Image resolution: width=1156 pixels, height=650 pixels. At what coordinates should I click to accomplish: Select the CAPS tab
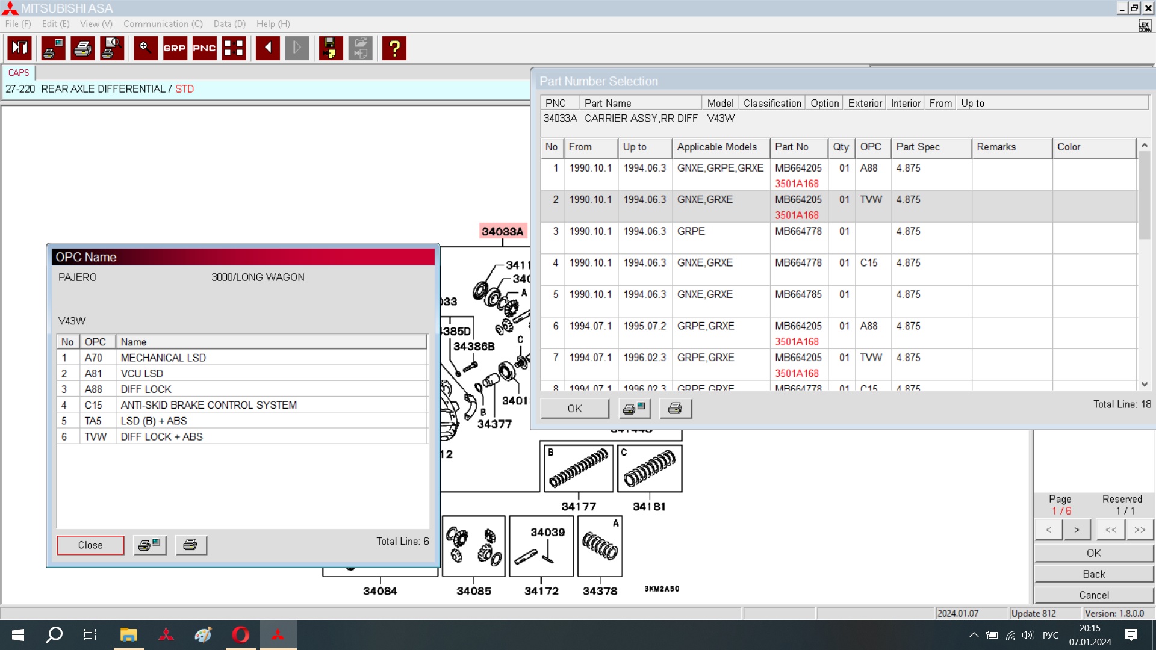[19, 73]
